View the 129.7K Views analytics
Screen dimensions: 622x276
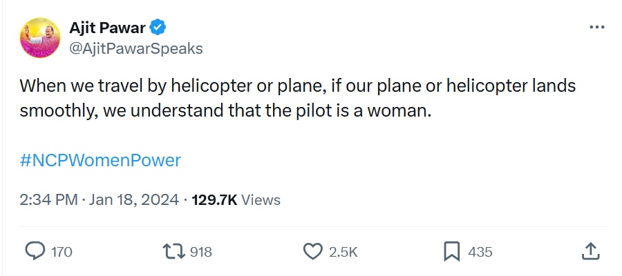tap(214, 200)
